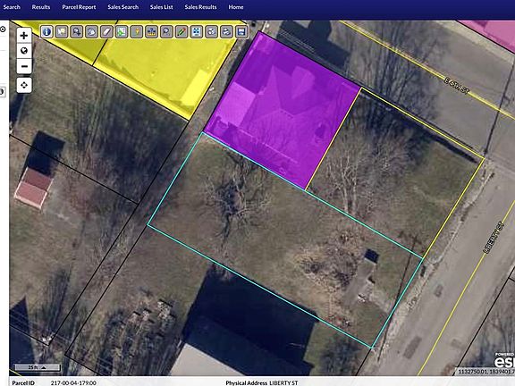
Task: Select the magnifier zoom selection tool
Action: (x=77, y=32)
